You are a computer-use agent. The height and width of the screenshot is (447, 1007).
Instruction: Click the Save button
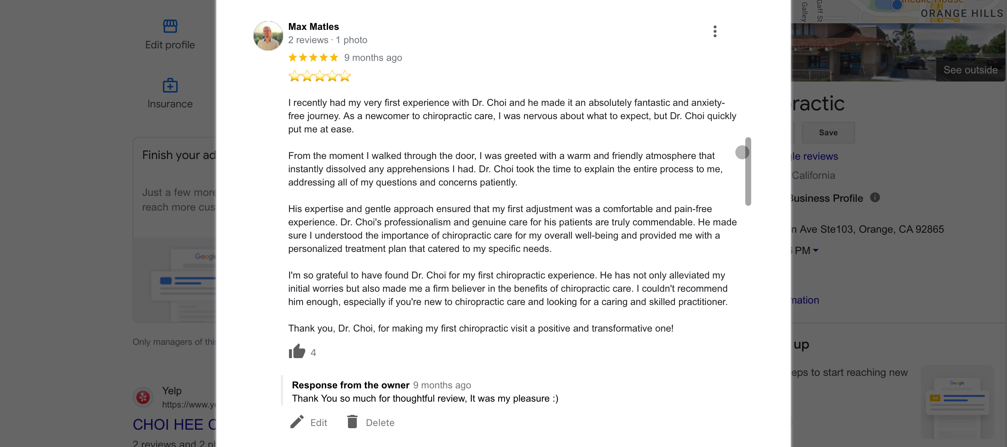pyautogui.click(x=828, y=132)
